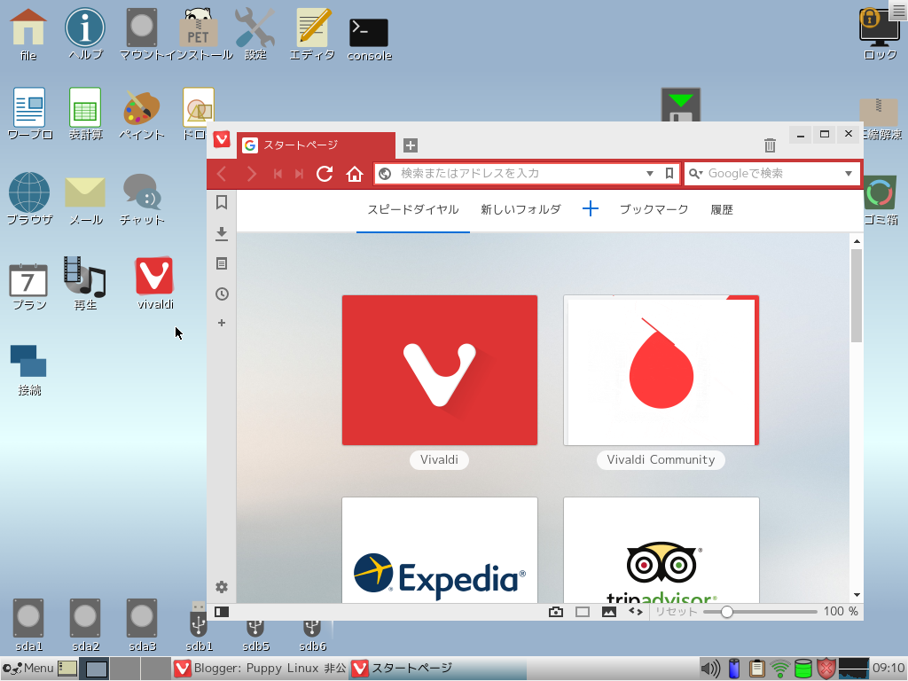
Task: Expand the address bar history dropdown
Action: [650, 174]
